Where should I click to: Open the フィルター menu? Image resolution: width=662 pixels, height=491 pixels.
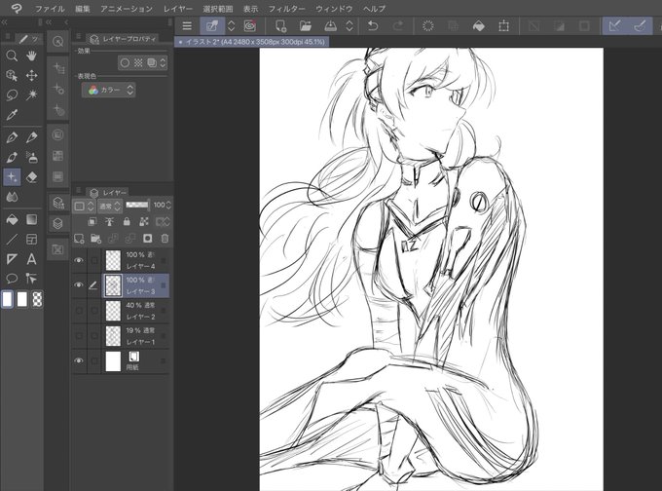pos(286,9)
